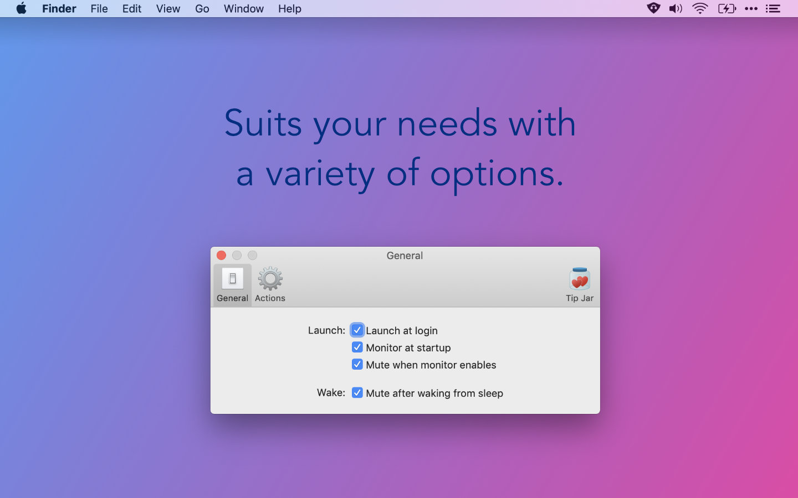
Task: Open Notification Center list icon
Action: pyautogui.click(x=773, y=9)
